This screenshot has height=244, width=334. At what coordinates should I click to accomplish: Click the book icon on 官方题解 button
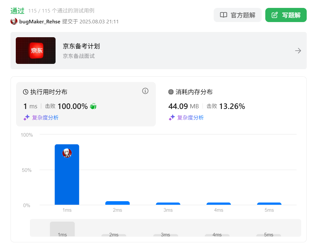[x=224, y=15]
